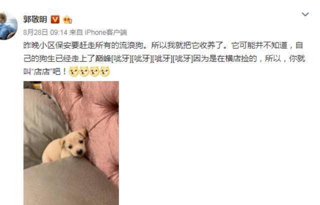Image resolution: width=320 pixels, height=205 pixels.
Task: Click the second doge emoji
Action: (84, 71)
